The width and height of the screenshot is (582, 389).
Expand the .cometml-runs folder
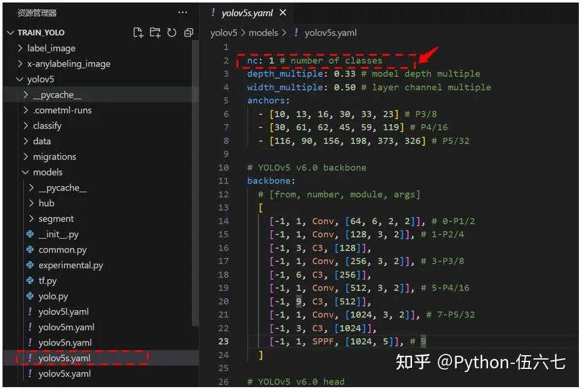[26, 110]
